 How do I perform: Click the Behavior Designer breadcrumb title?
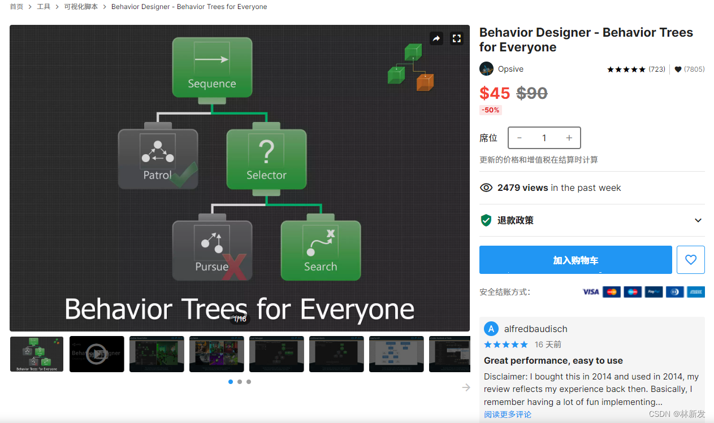[x=189, y=7]
